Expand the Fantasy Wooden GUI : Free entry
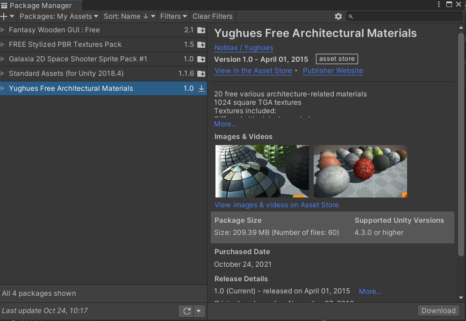466x321 pixels. point(3,30)
